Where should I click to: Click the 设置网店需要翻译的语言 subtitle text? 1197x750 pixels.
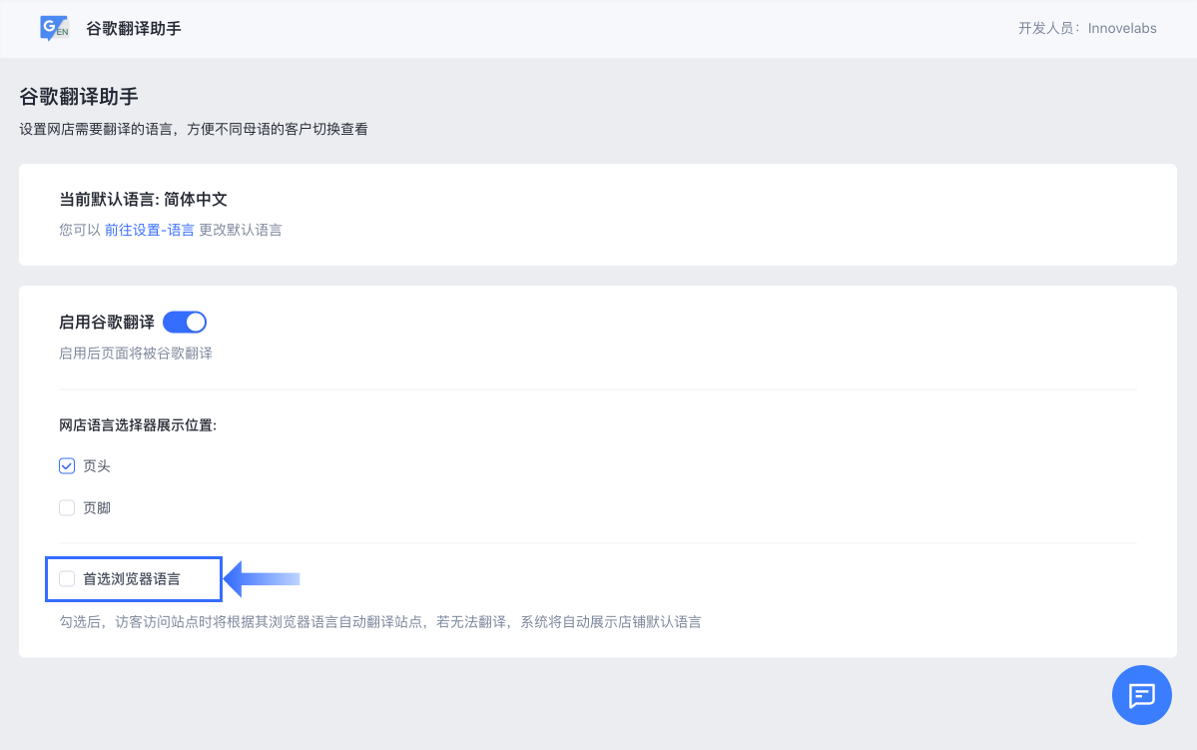click(x=194, y=129)
